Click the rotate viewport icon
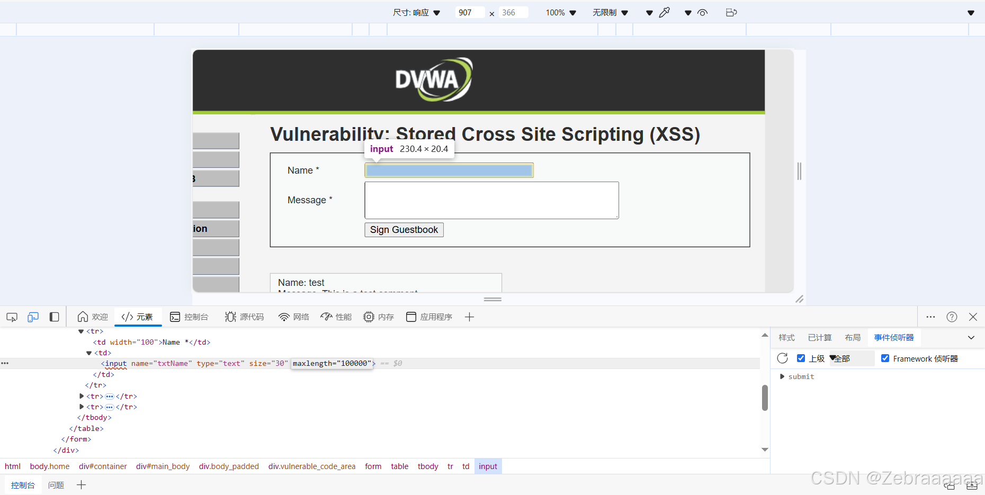985x495 pixels. coord(731,12)
